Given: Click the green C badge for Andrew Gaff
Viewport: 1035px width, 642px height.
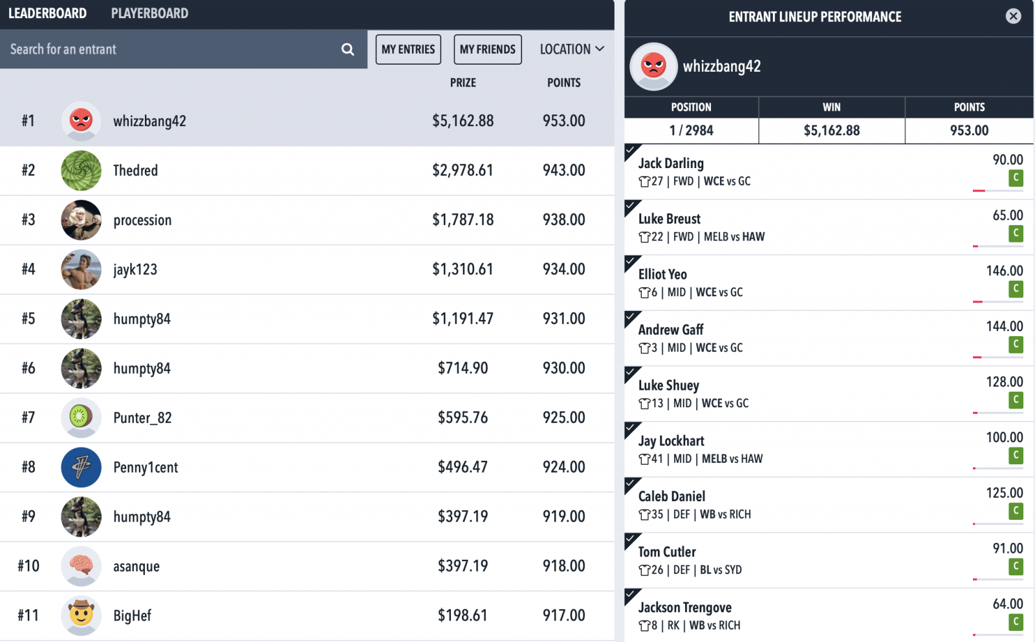Looking at the screenshot, I should (x=1016, y=345).
